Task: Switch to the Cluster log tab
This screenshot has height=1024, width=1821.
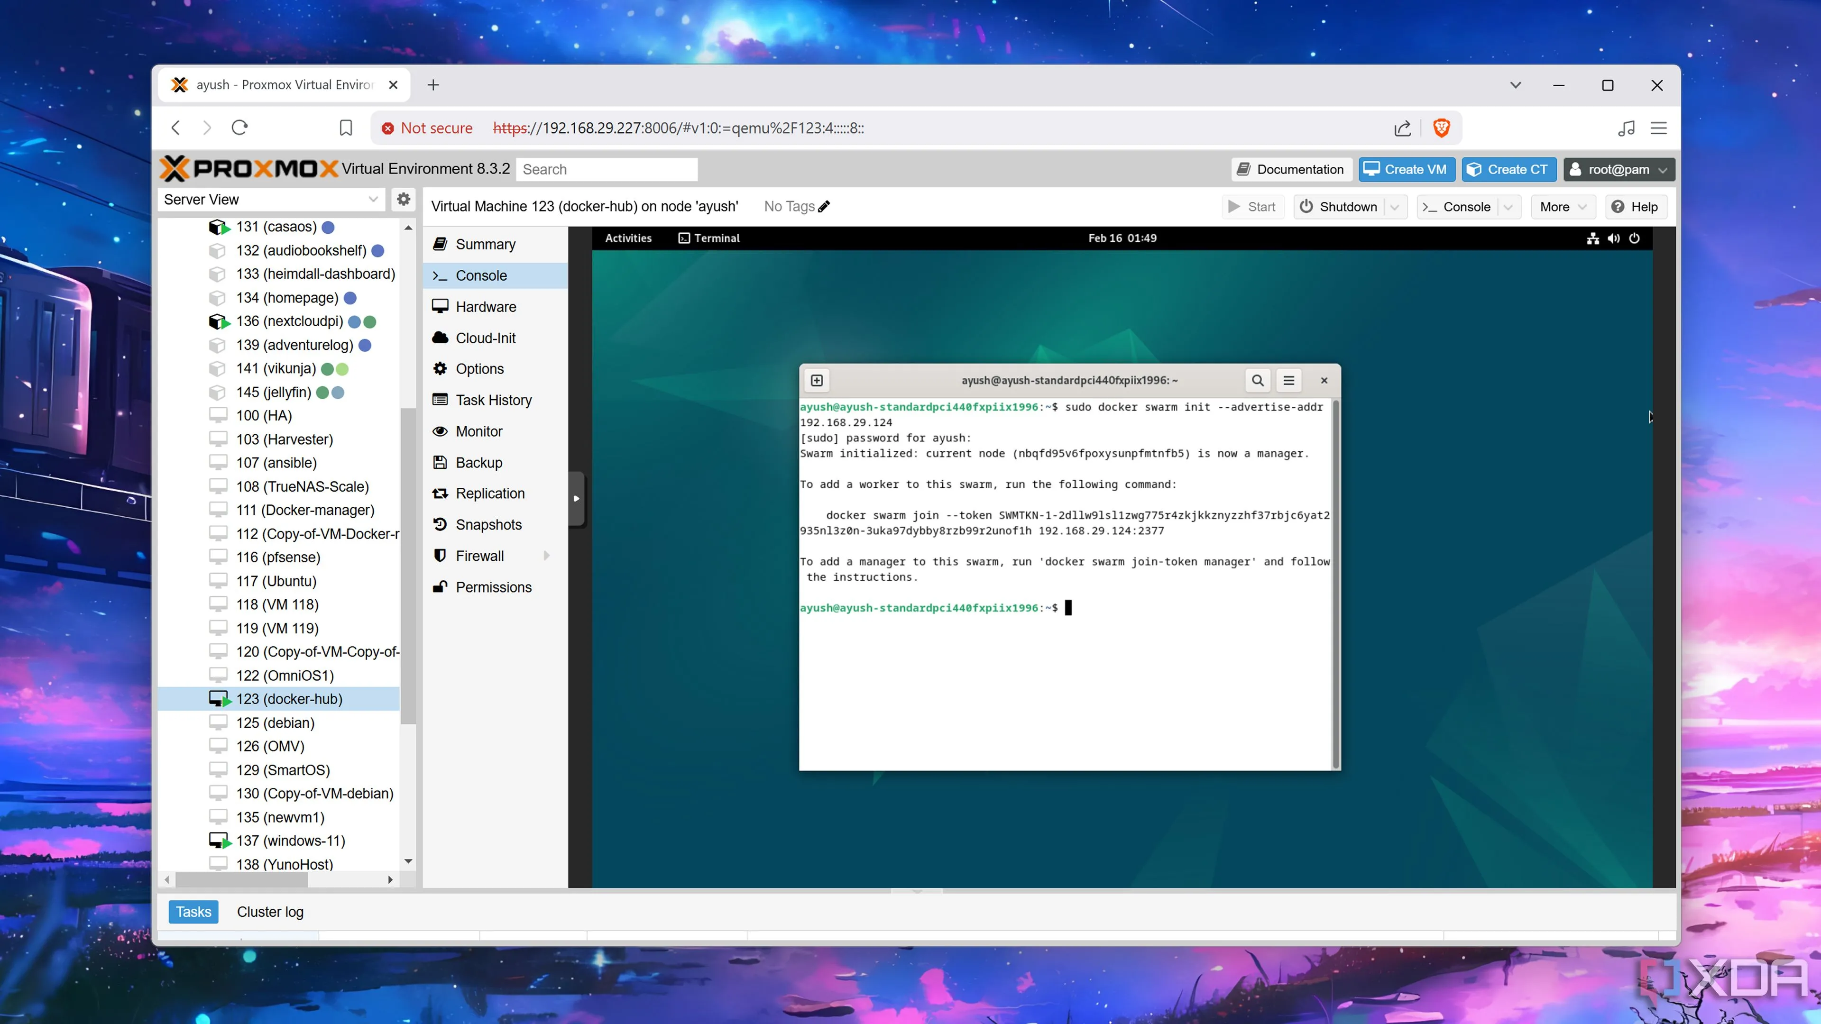Action: (x=270, y=912)
